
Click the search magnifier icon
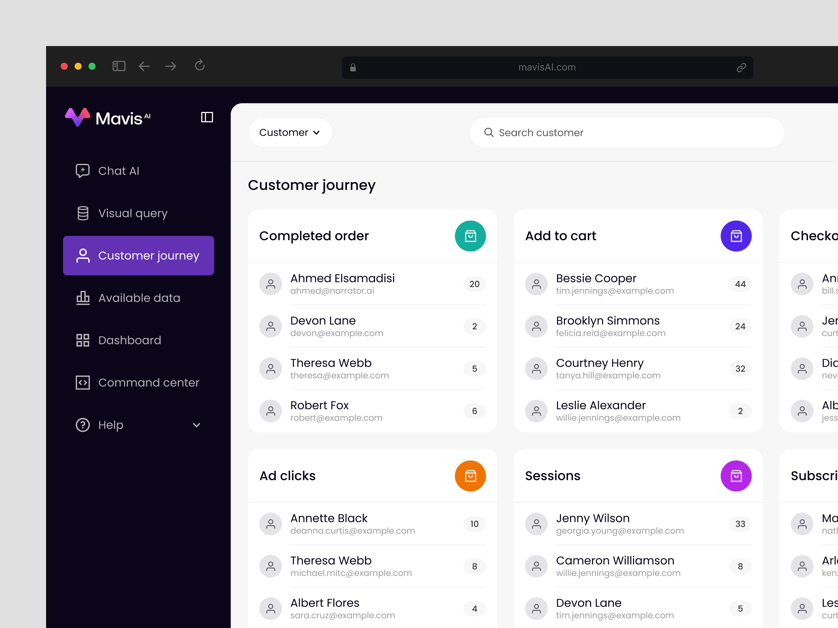pyautogui.click(x=489, y=132)
